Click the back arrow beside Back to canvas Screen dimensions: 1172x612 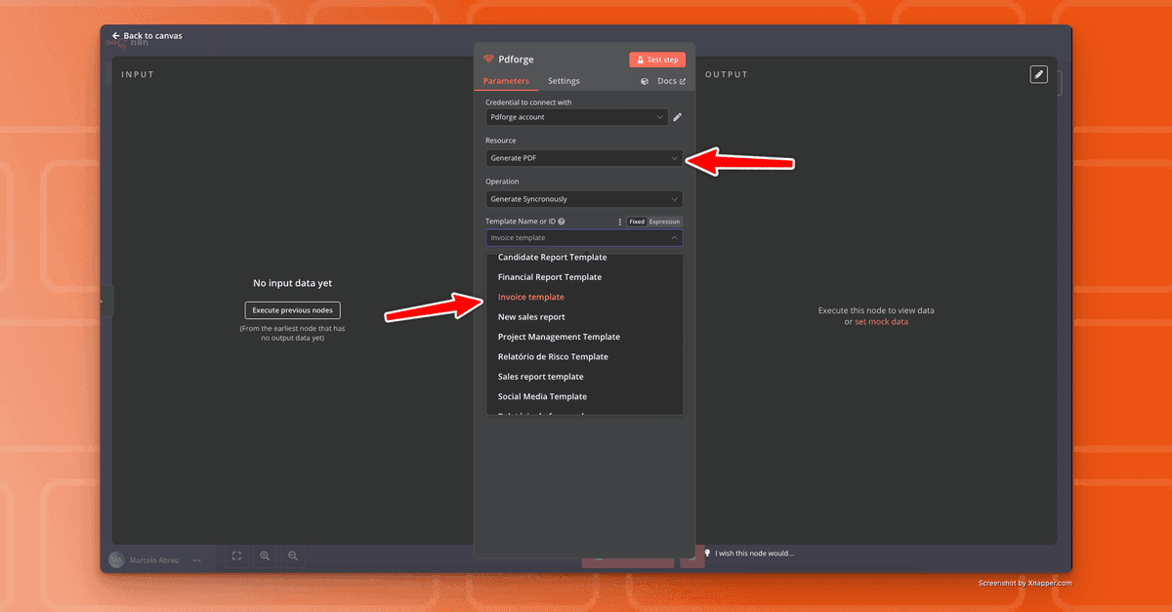click(x=116, y=35)
